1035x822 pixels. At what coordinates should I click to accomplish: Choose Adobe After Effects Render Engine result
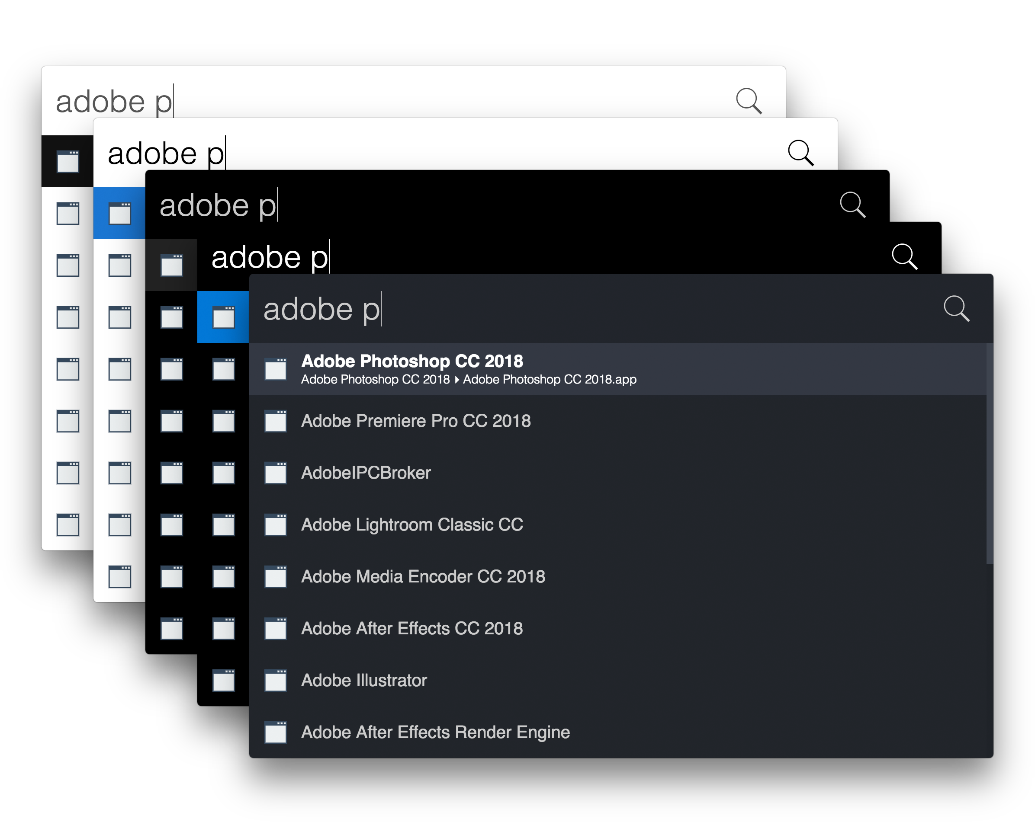617,732
